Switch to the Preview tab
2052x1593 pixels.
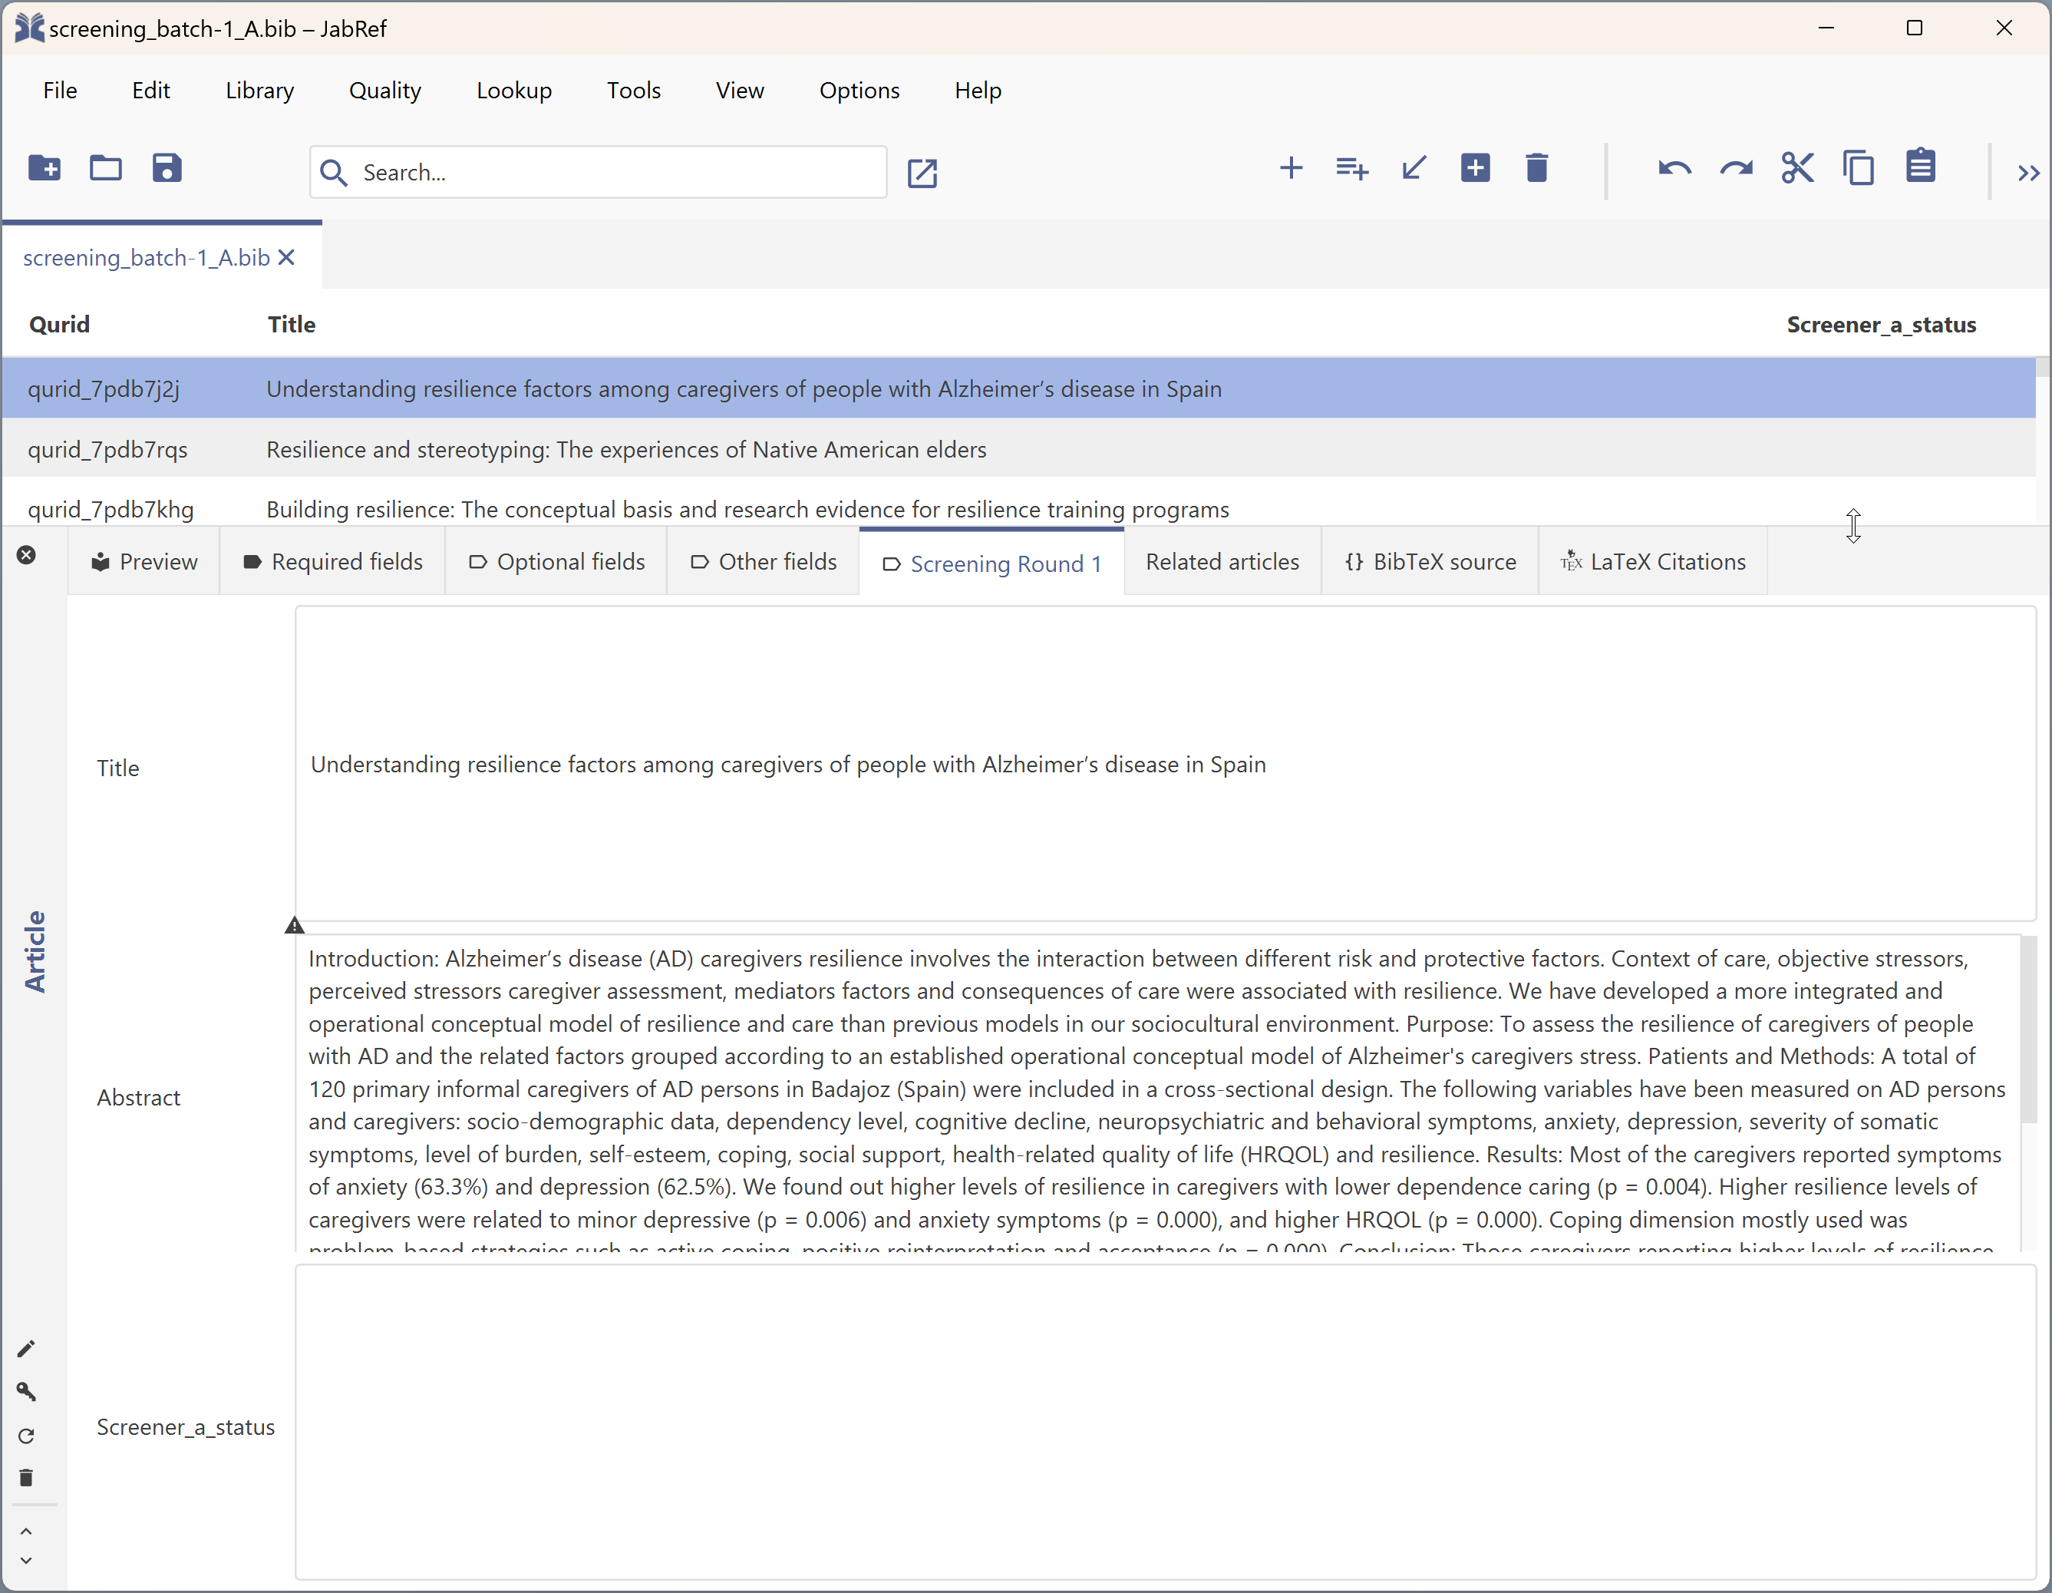click(144, 562)
